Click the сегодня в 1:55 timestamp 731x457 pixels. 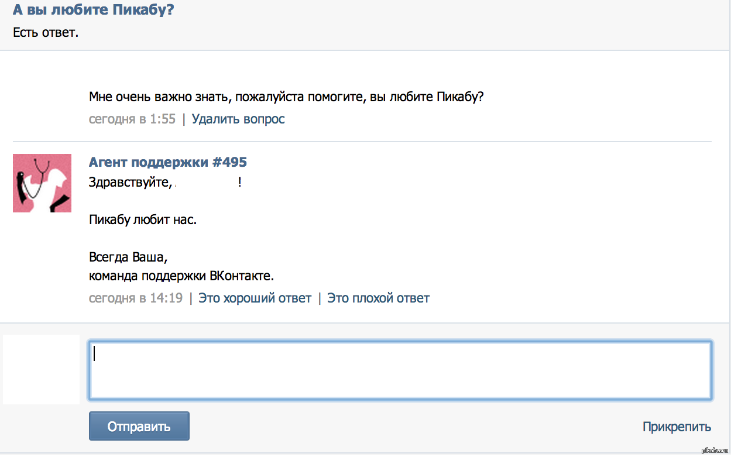tap(132, 119)
